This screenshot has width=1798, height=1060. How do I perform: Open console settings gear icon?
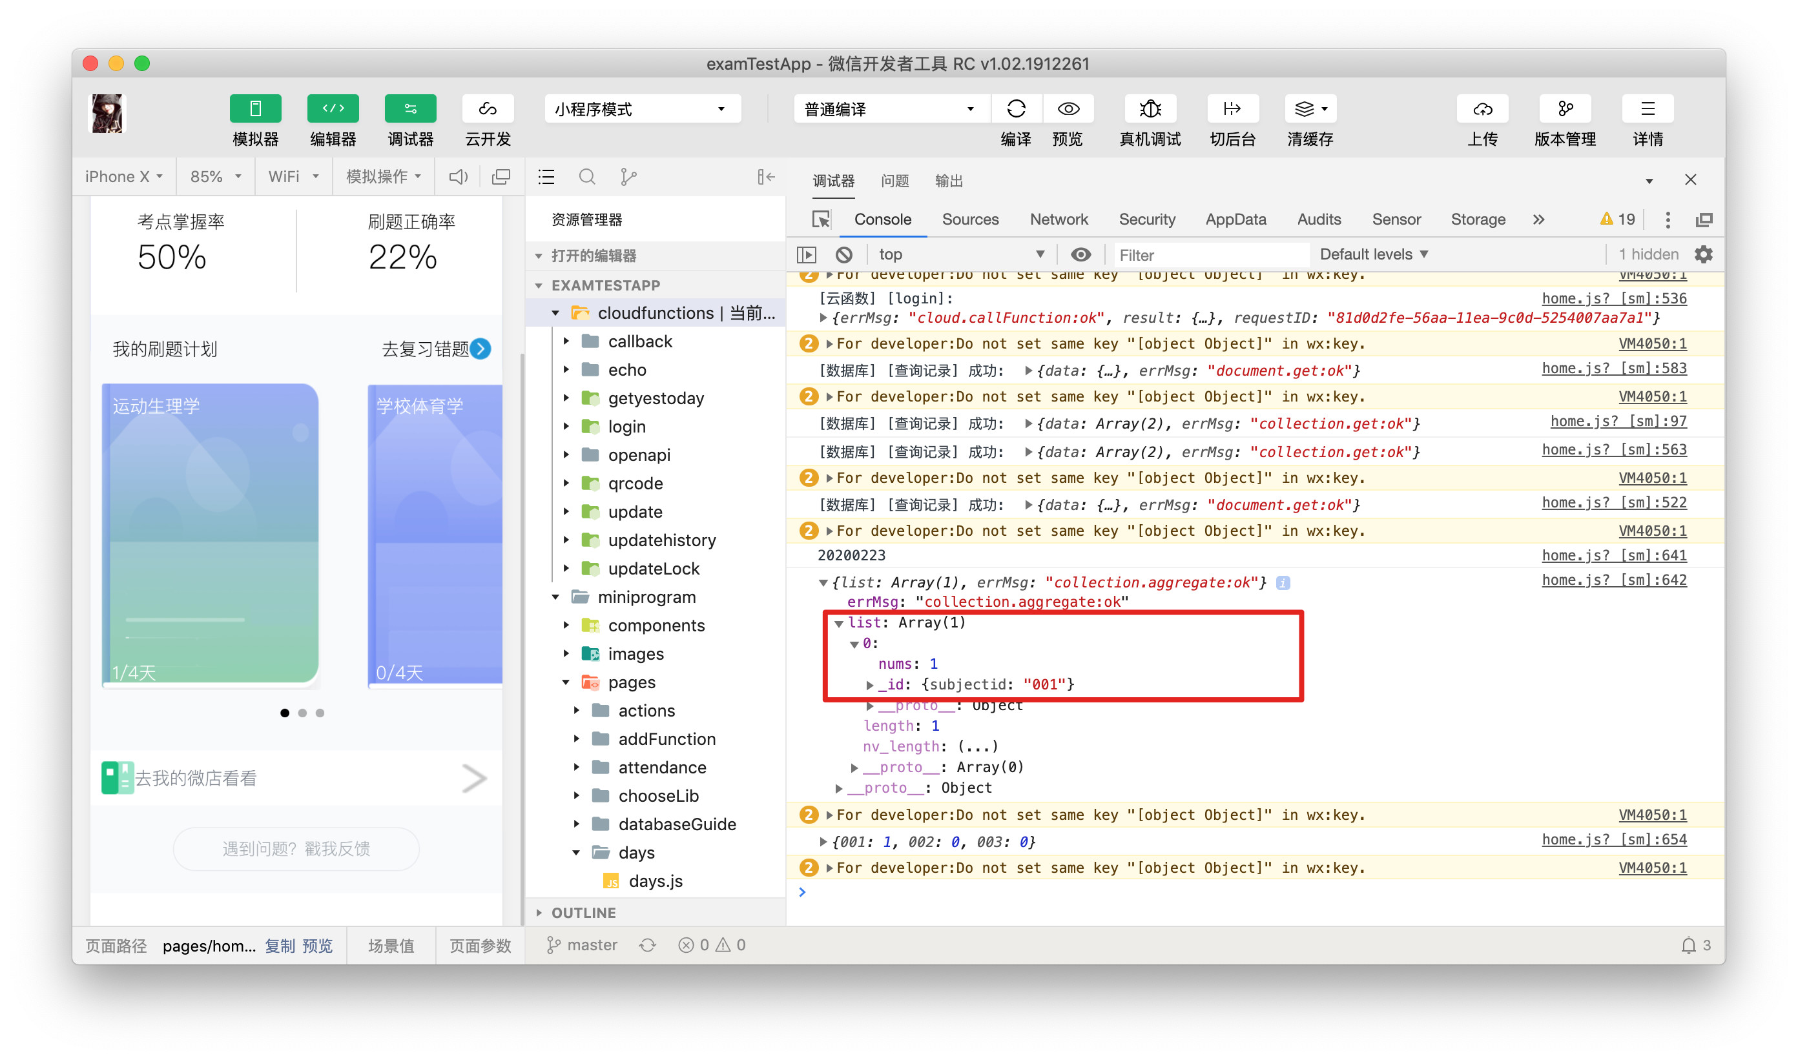click(x=1704, y=254)
